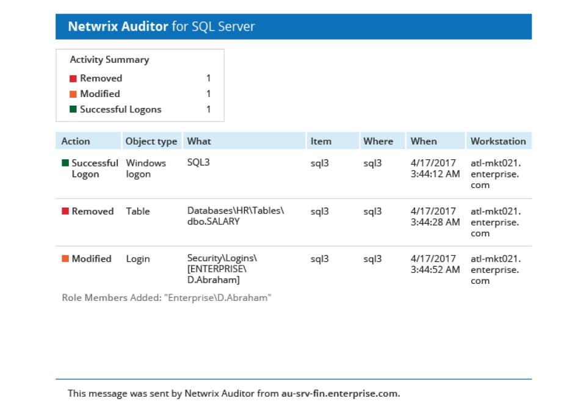Click the footer message sent by Netwrix Auditor

pyautogui.click(x=234, y=394)
